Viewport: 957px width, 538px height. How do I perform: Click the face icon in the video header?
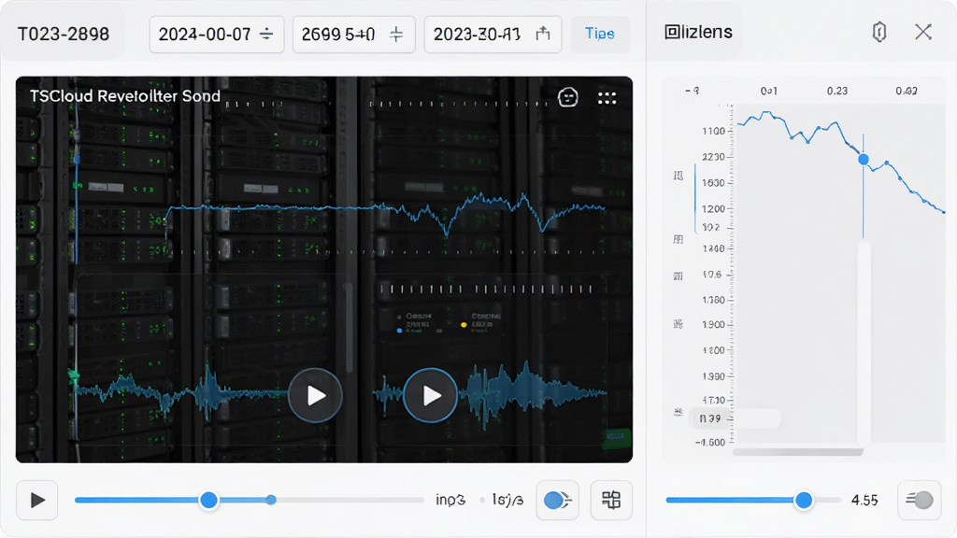567,97
